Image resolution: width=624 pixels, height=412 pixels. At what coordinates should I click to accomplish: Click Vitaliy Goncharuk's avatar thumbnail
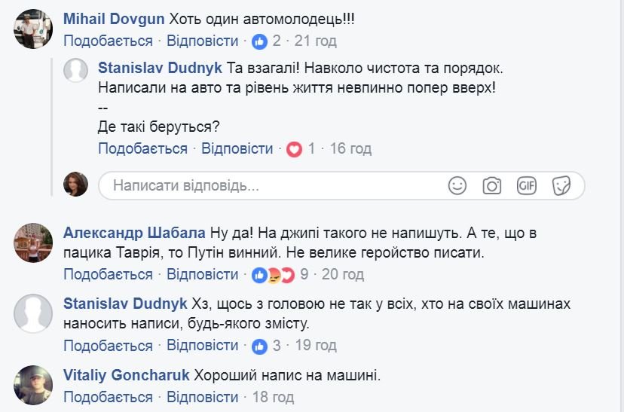pos(33,384)
